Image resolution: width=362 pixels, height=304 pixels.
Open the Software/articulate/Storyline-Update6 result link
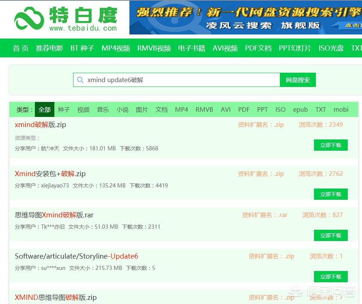click(77, 256)
